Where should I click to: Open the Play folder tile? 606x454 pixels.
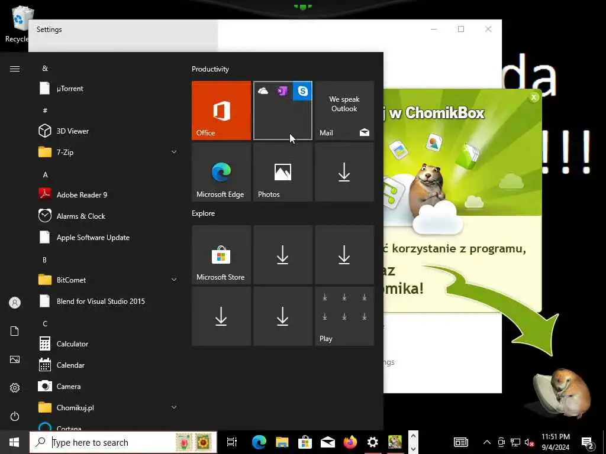click(344, 316)
